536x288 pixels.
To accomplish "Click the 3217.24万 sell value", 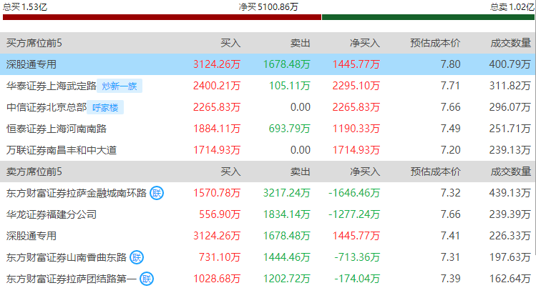I will coord(286,193).
